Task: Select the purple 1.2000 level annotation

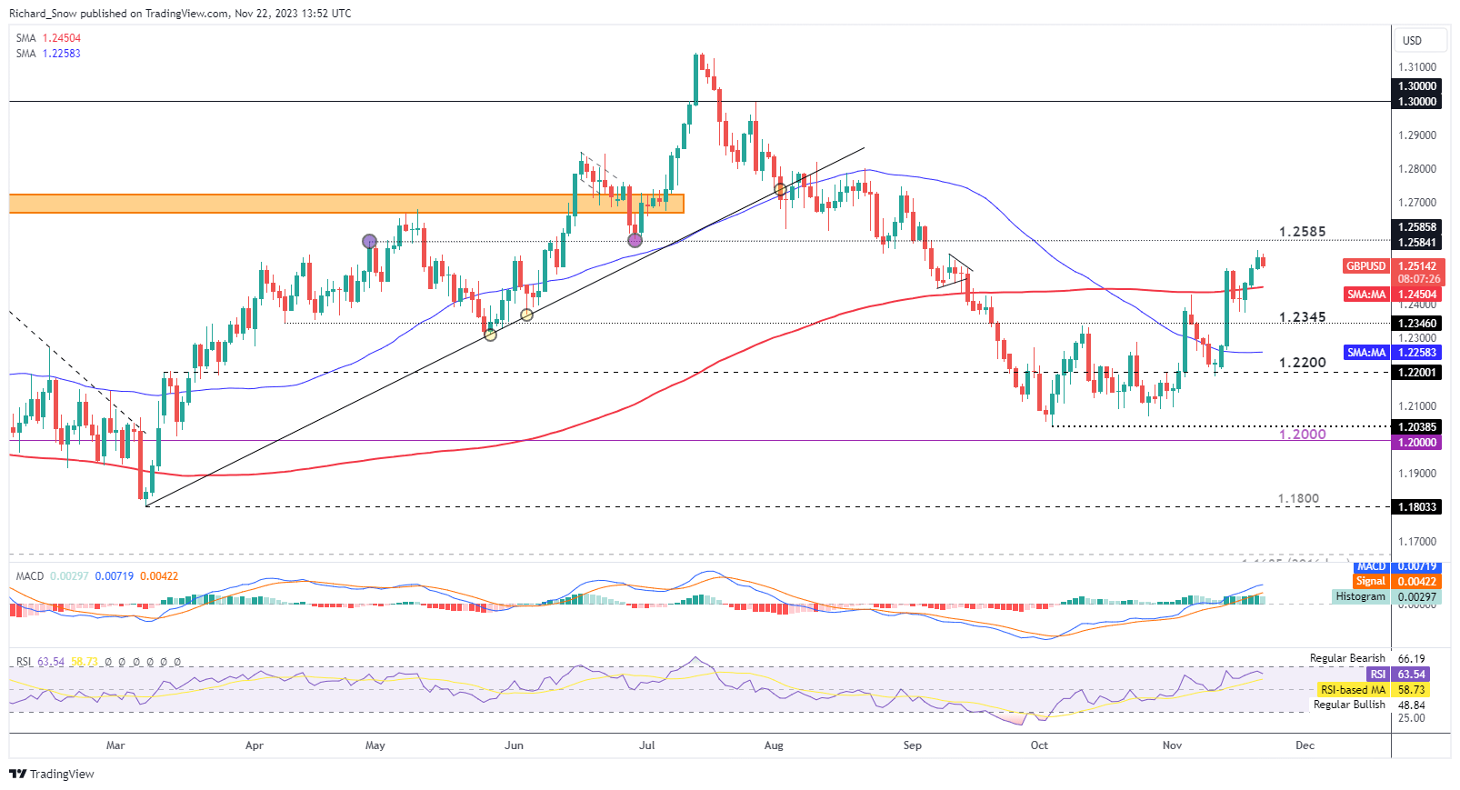Action: [1302, 435]
